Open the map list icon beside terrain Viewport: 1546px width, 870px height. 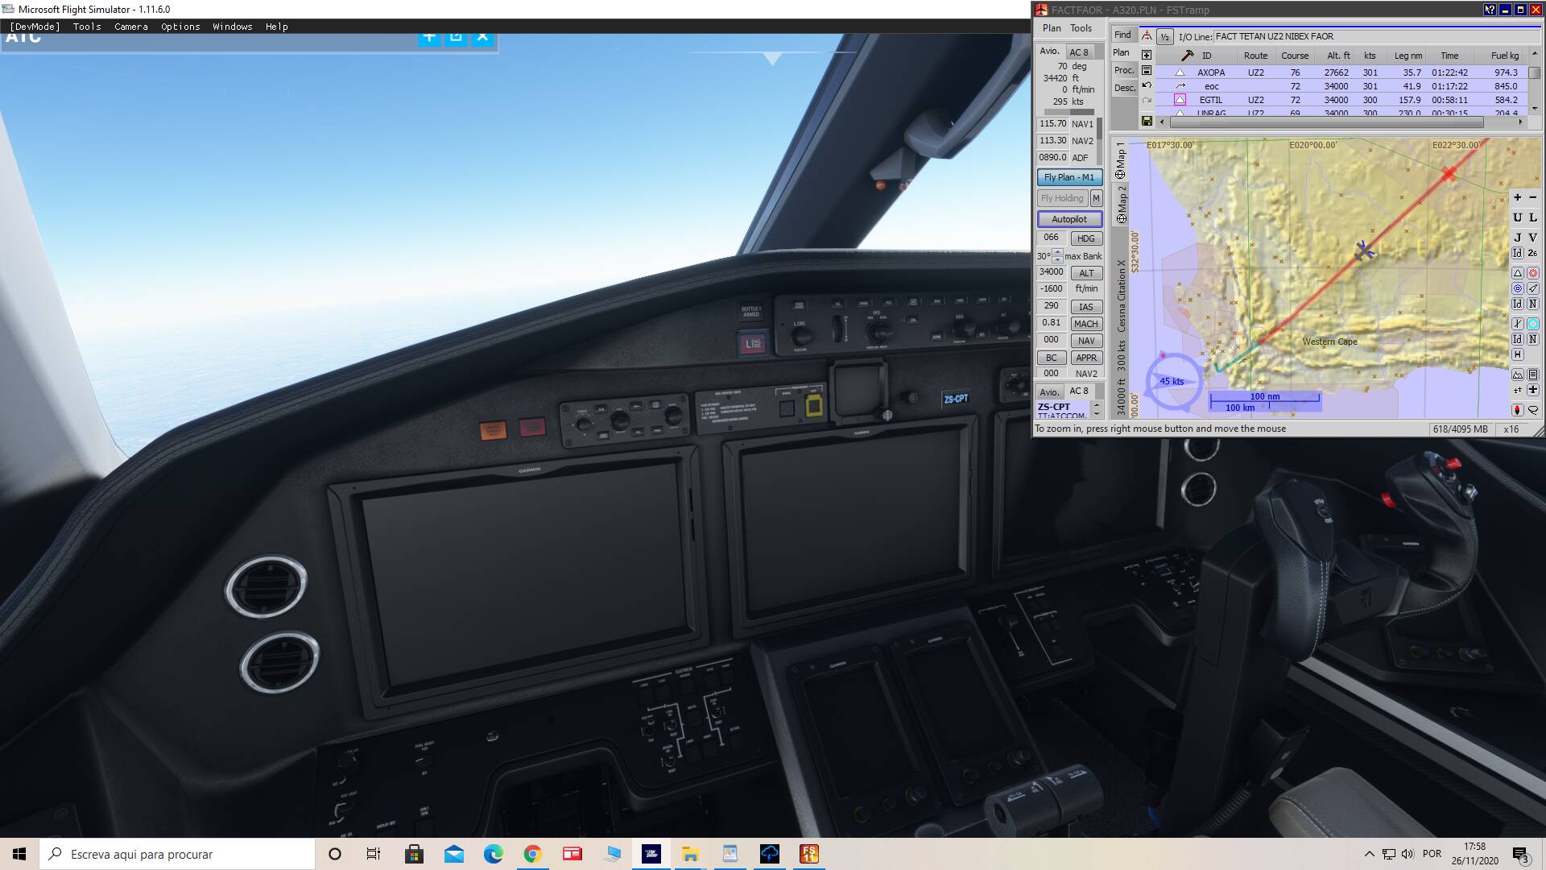(x=1533, y=375)
